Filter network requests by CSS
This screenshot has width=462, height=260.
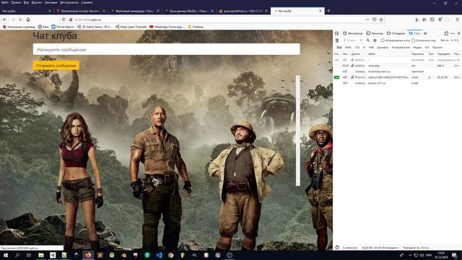[x=357, y=48]
